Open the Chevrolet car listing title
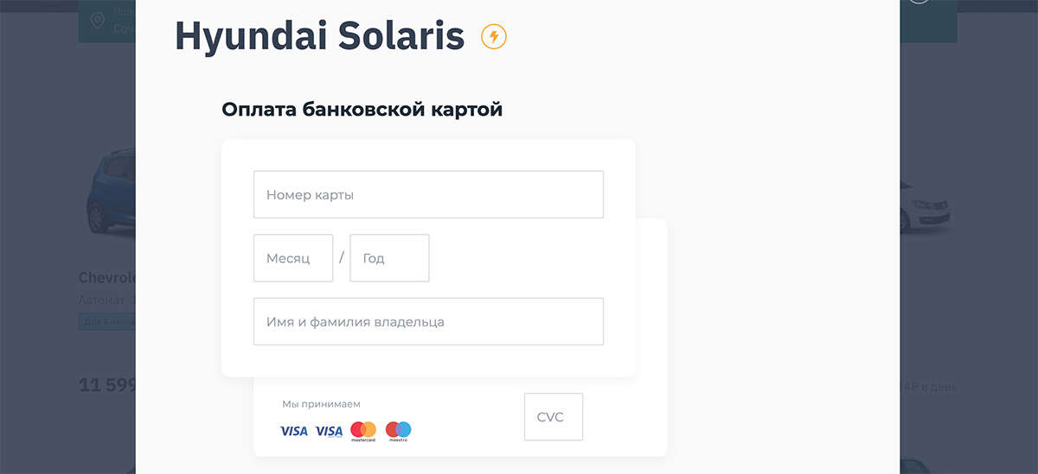Screen dimensions: 1038x474 click(x=107, y=278)
